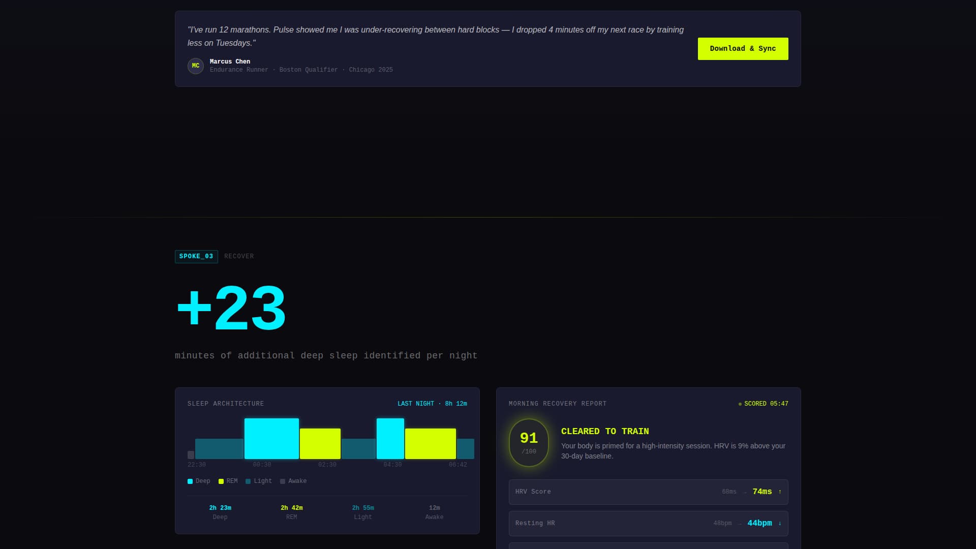Click the 2h 55m Light stat
The width and height of the screenshot is (976, 549).
coord(363,512)
